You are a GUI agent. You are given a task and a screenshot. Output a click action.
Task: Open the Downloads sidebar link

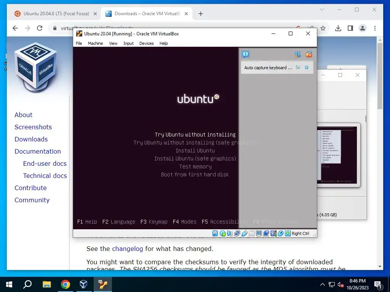(x=31, y=139)
